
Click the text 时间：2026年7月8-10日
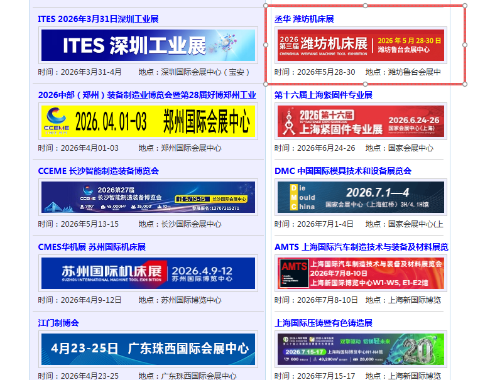[316, 300]
